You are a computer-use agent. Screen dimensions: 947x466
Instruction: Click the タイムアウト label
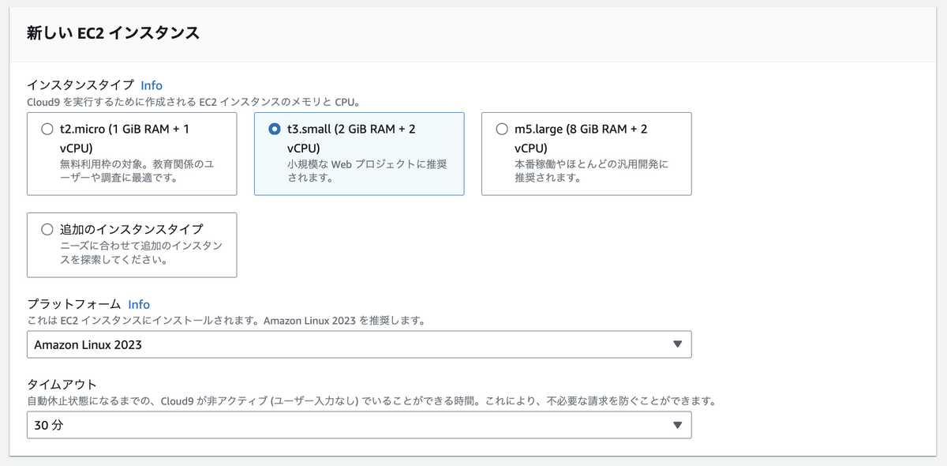tap(62, 385)
